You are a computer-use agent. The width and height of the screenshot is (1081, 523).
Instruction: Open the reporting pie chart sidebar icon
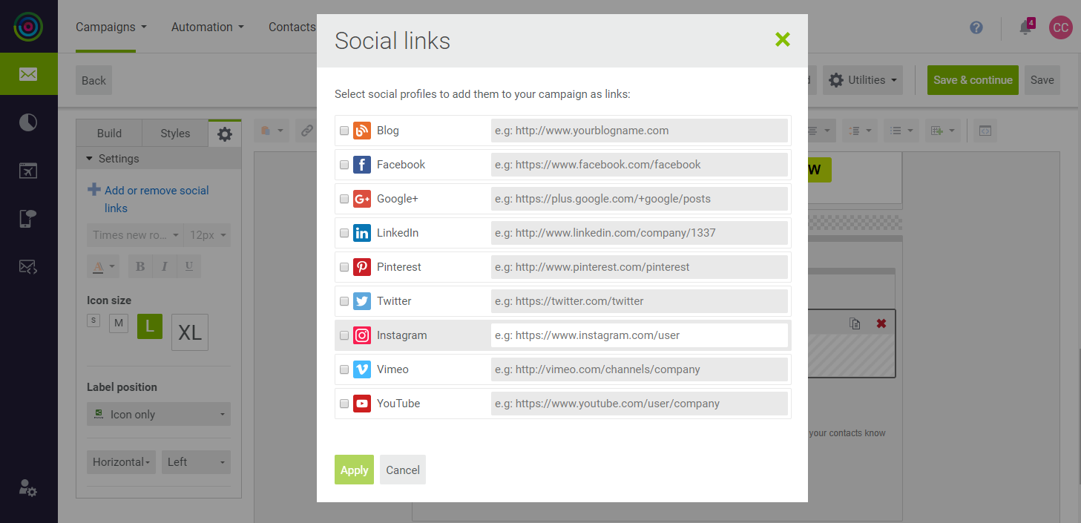coord(28,122)
